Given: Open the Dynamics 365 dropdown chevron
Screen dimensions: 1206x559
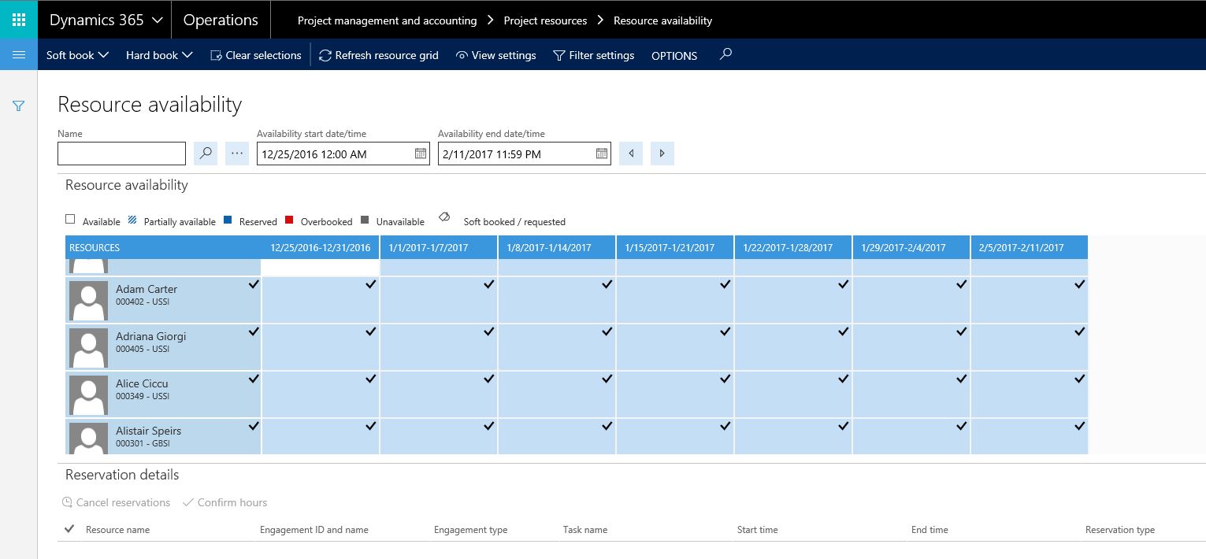Looking at the screenshot, I should click(157, 20).
